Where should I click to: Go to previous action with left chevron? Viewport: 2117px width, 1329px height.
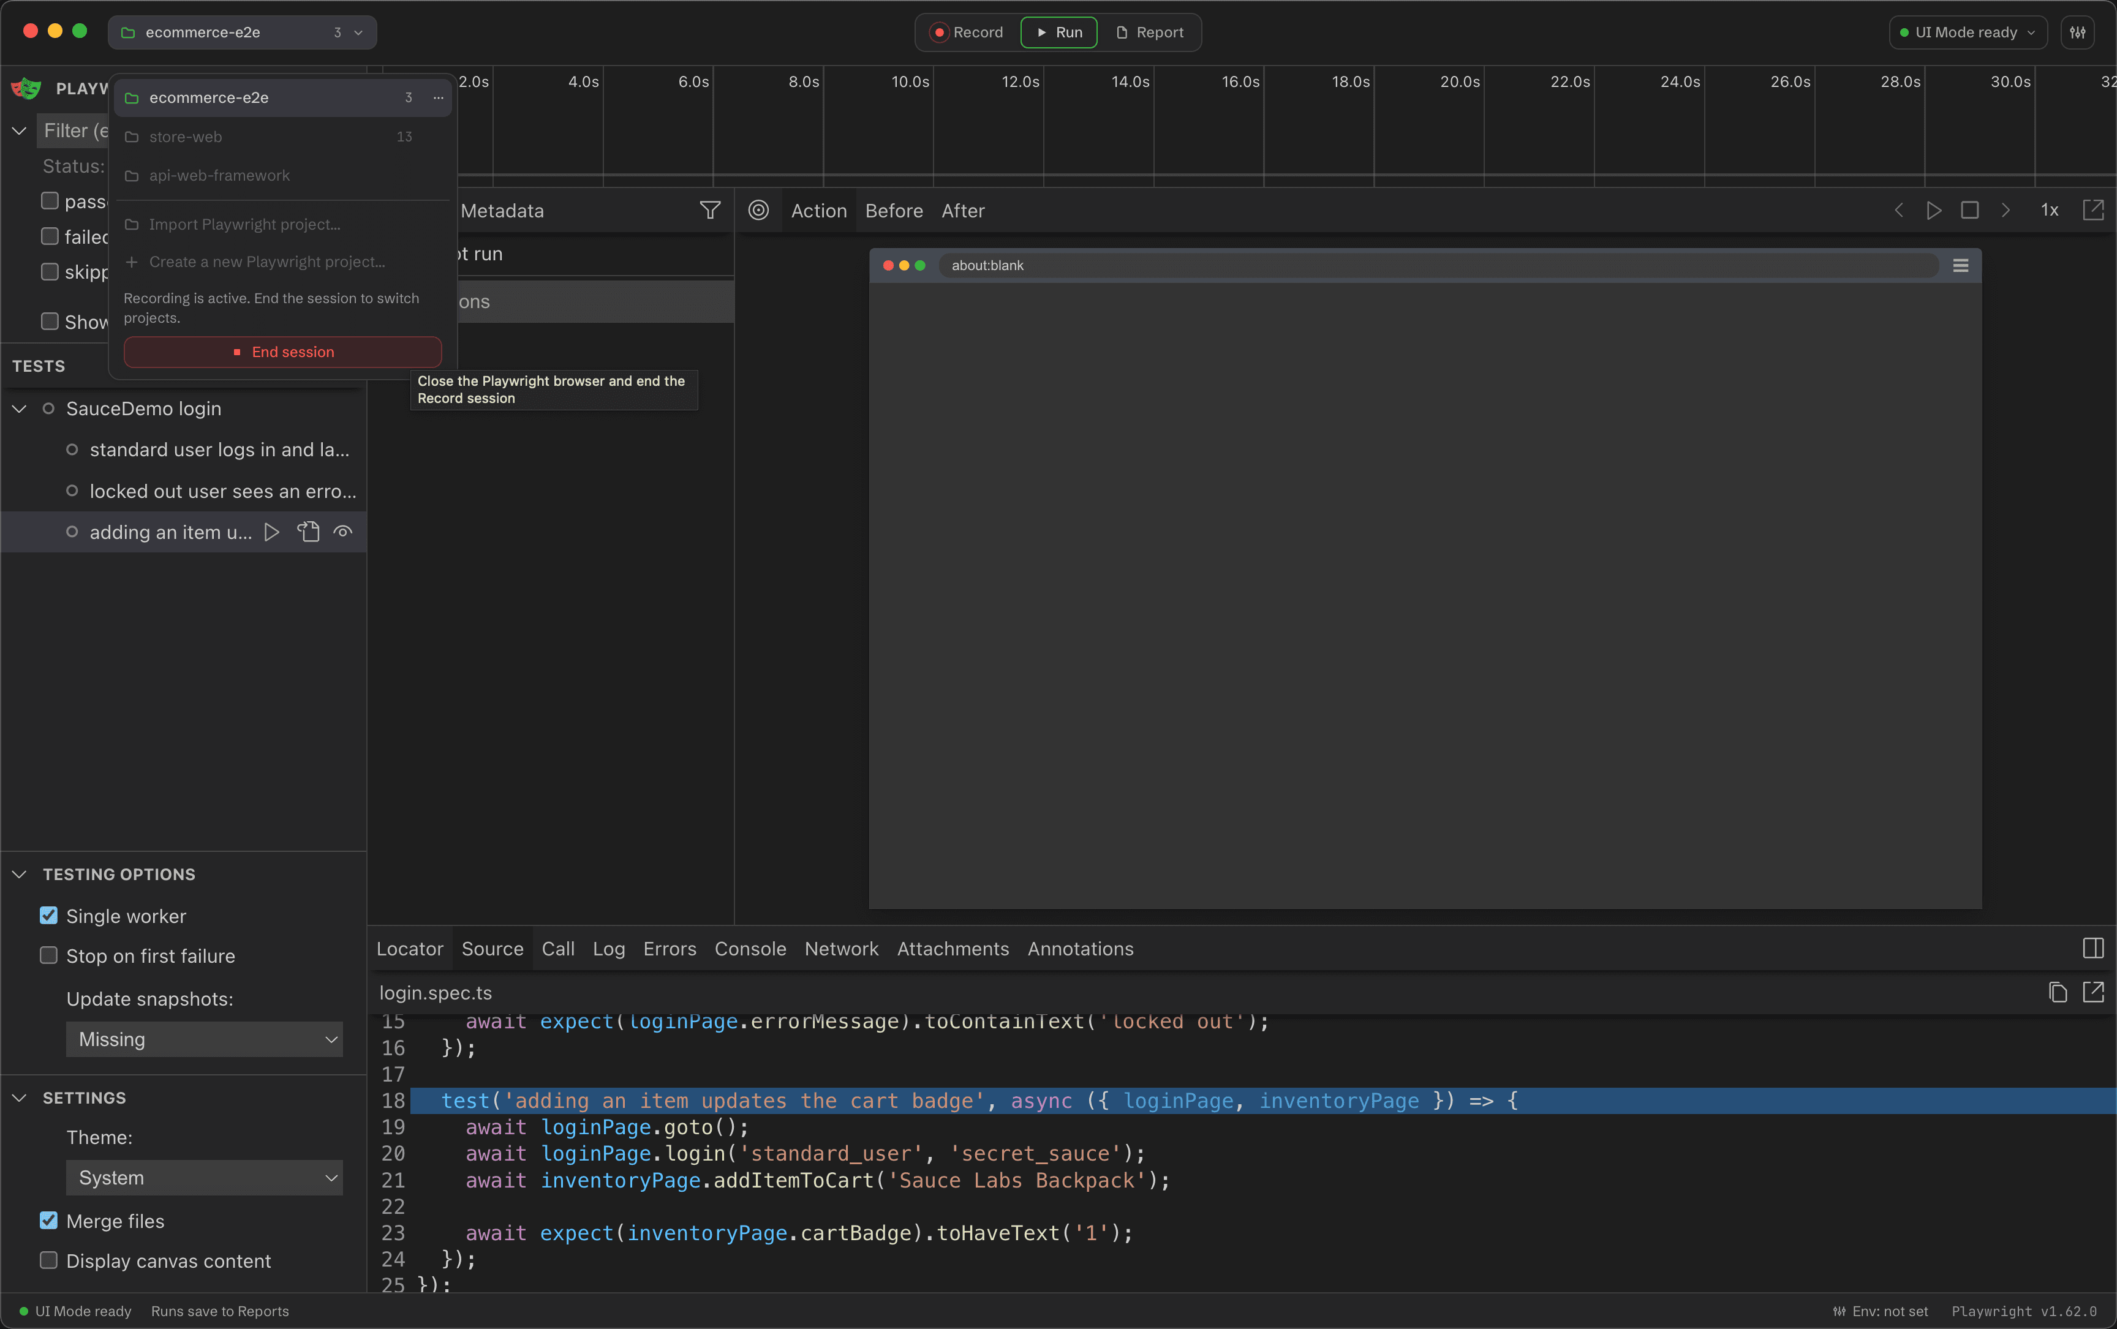pyautogui.click(x=1898, y=210)
